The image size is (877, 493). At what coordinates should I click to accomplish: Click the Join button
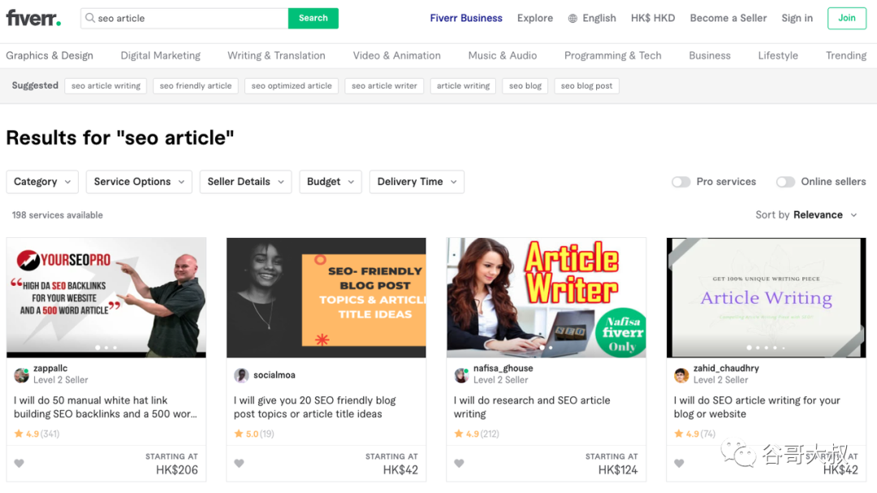847,18
